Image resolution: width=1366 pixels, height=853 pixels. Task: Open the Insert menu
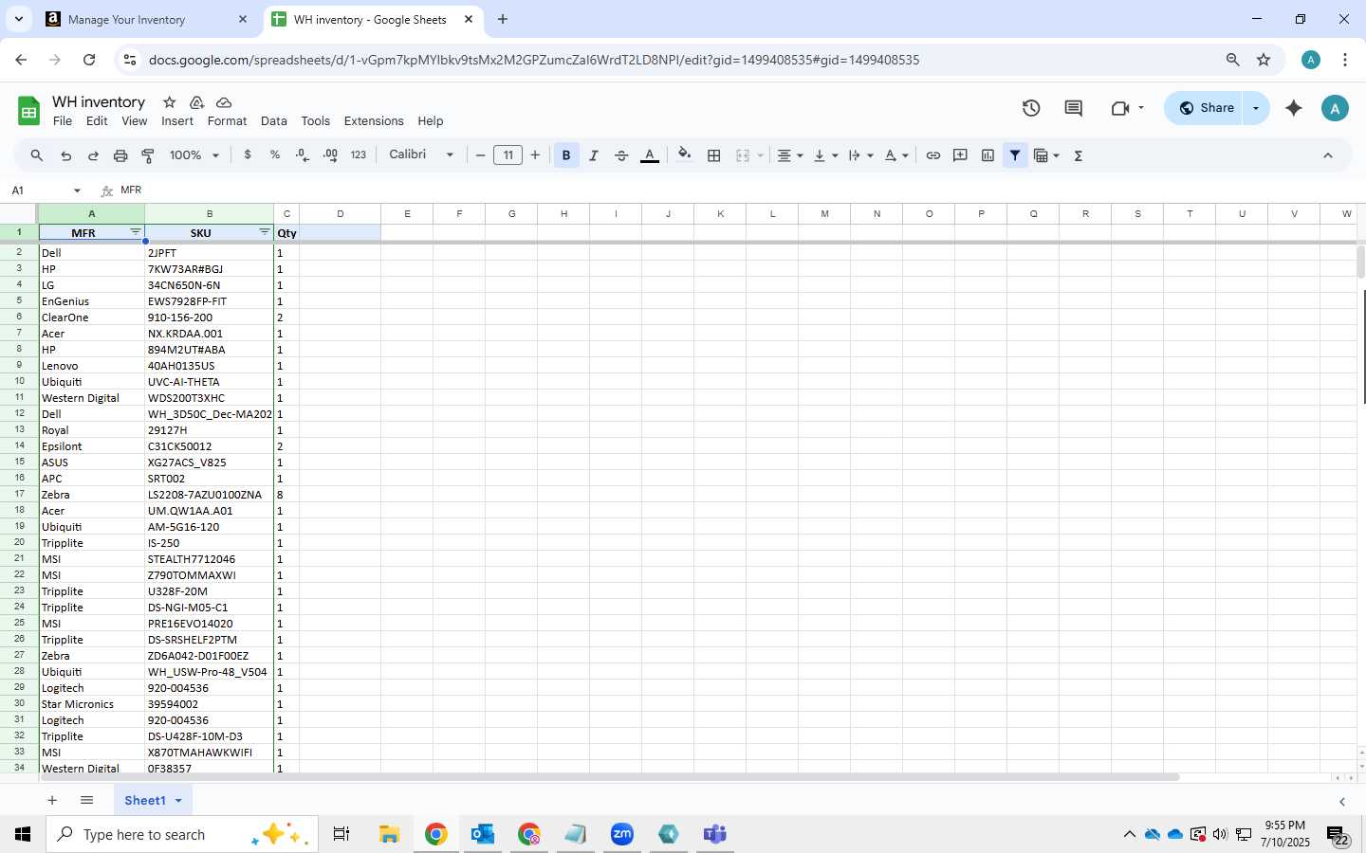[x=177, y=121]
